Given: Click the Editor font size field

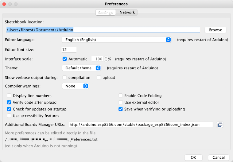Looking at the screenshot, I should pos(69,49).
